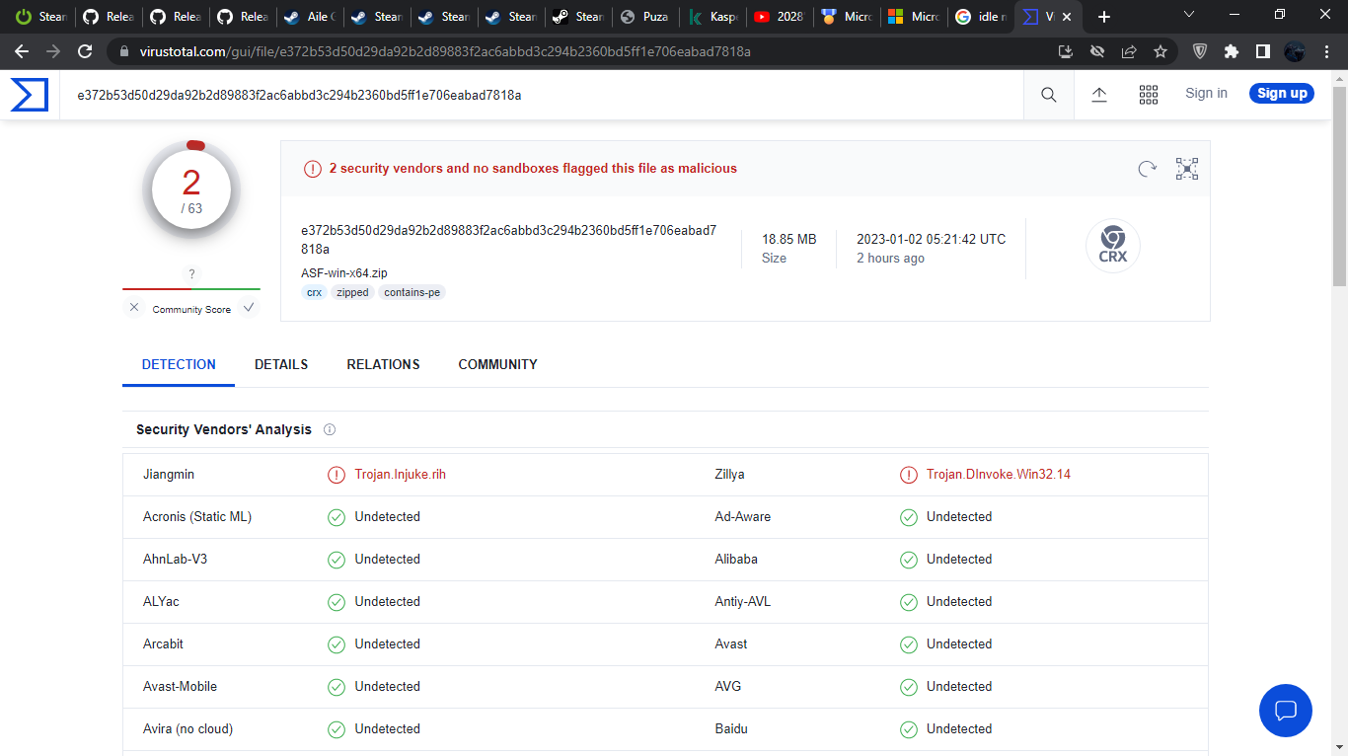Viewport: 1348px width, 756px height.
Task: Close the active VirusTotal browser tab
Action: pos(1066,17)
